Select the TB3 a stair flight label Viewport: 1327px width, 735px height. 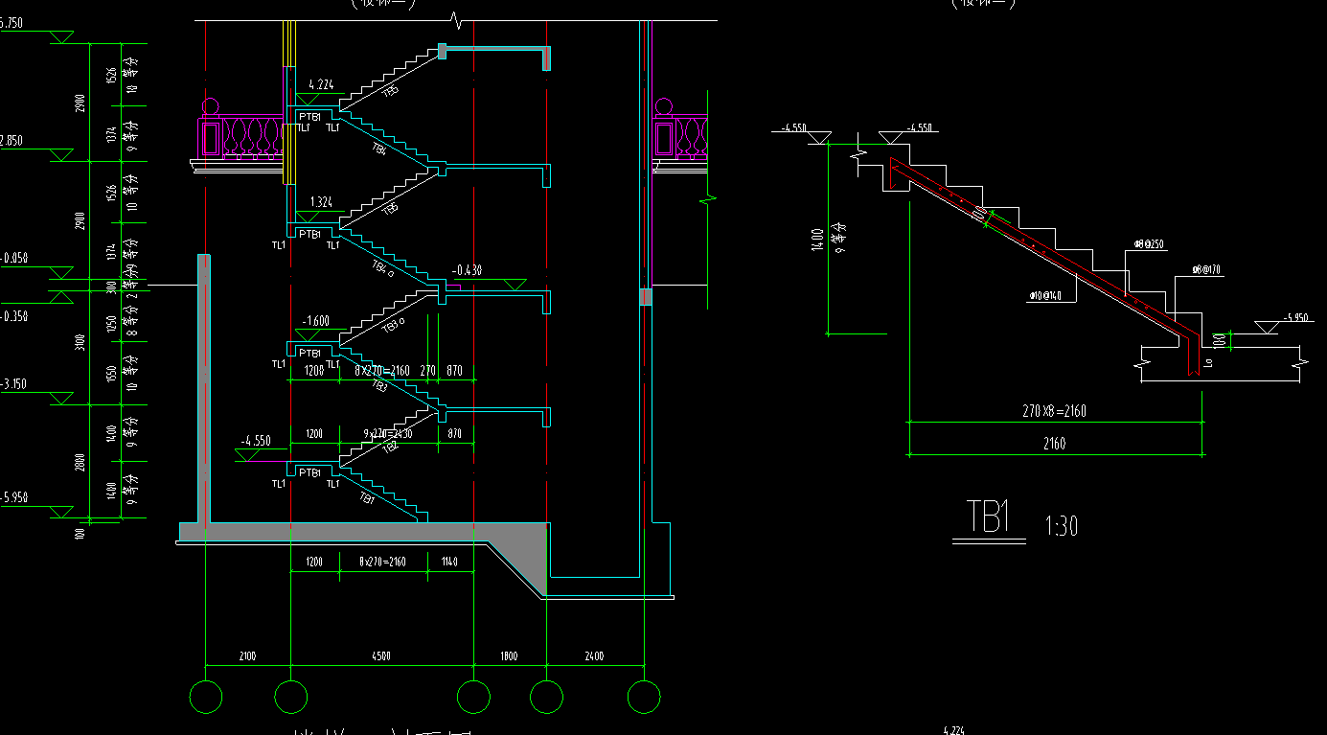[x=394, y=326]
